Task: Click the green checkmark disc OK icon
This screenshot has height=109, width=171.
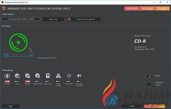Action: 31,55
